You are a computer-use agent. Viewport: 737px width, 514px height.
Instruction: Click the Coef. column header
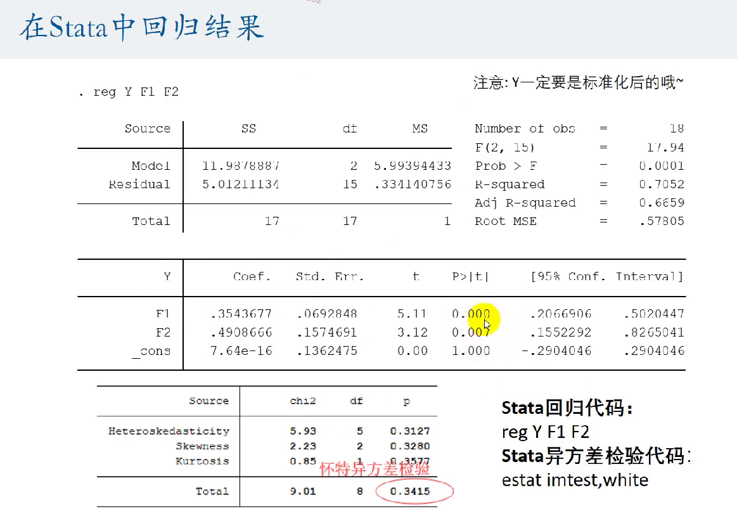tap(252, 276)
